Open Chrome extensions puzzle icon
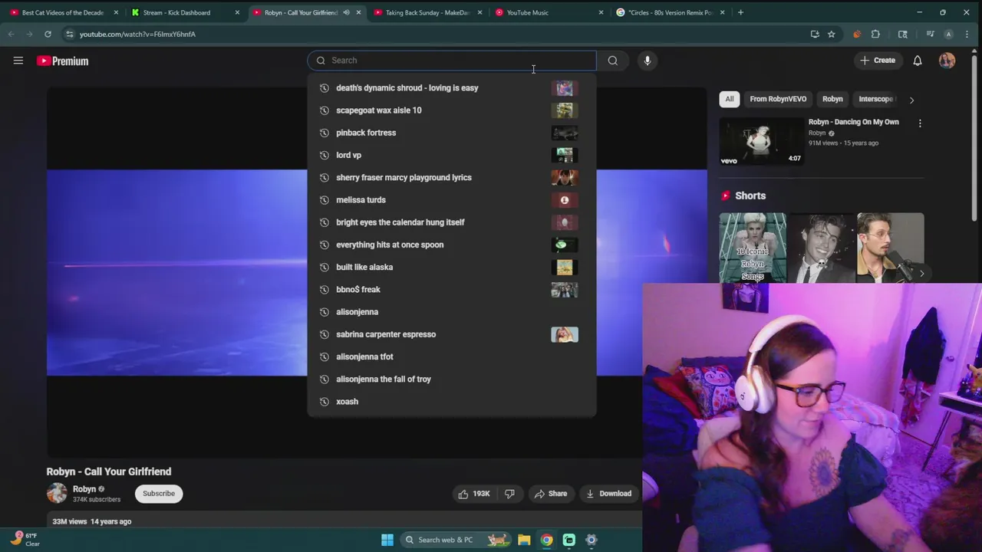This screenshot has width=982, height=552. click(x=875, y=34)
